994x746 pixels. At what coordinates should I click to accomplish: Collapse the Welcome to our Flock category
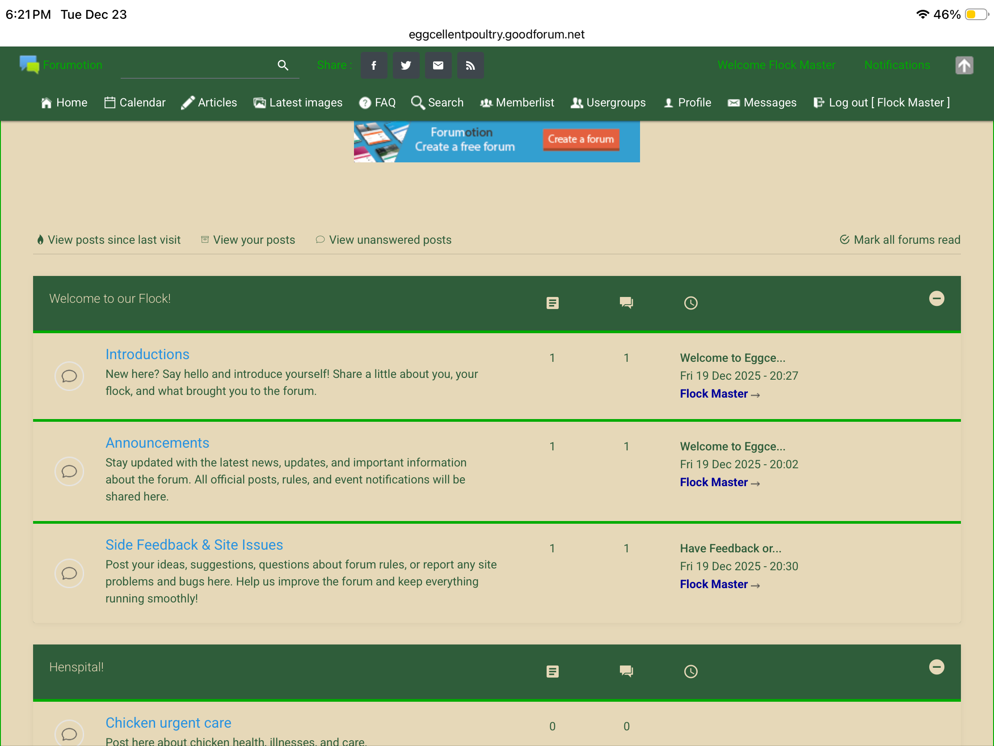(x=936, y=299)
